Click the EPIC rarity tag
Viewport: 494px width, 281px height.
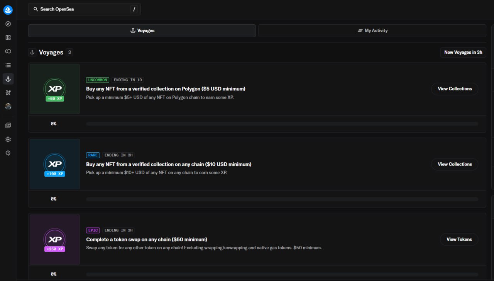pyautogui.click(x=93, y=230)
